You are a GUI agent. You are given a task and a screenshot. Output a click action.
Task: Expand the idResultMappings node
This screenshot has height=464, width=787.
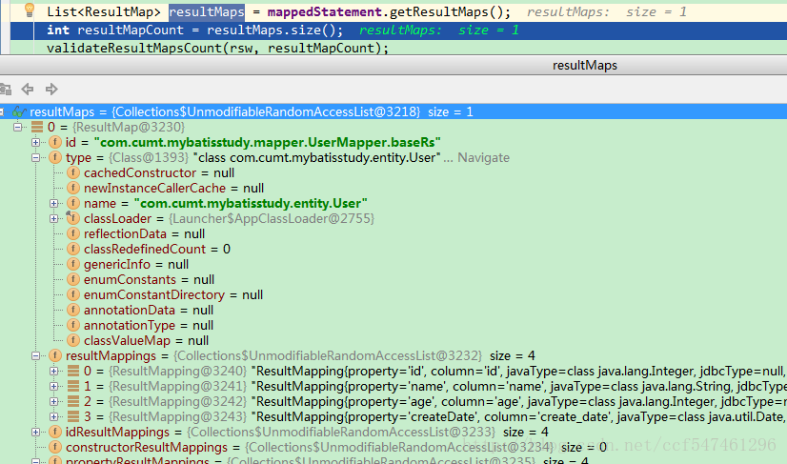[35, 432]
